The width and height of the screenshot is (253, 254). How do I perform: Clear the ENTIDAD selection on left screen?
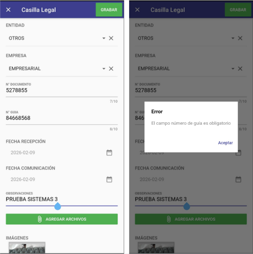click(111, 38)
